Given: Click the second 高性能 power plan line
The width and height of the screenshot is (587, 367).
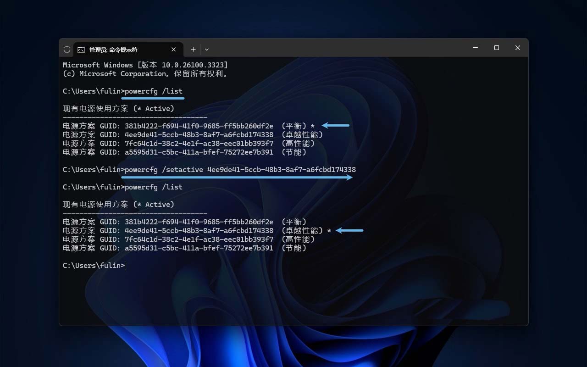Looking at the screenshot, I should click(189, 239).
